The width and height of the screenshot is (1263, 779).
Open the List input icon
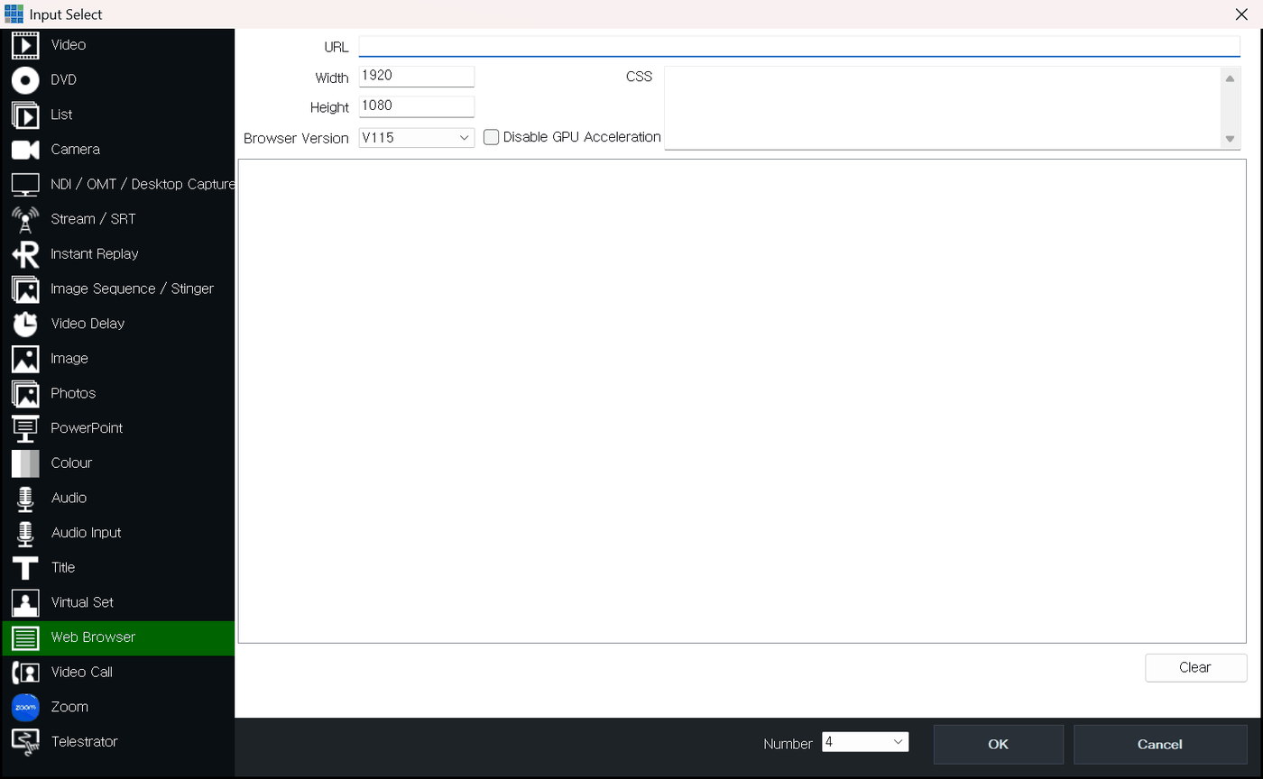(25, 115)
